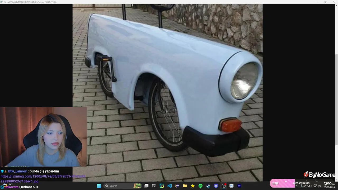Click the sakovata username in chat

(x=12, y=187)
